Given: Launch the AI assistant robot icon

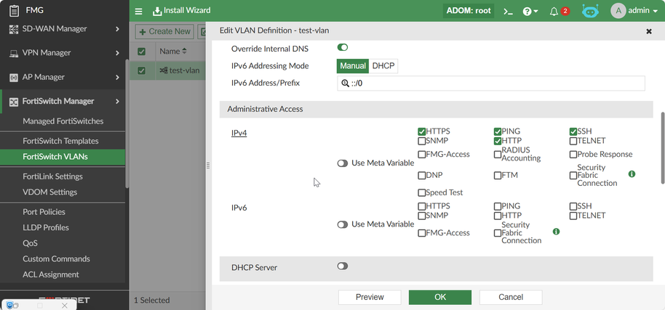Looking at the screenshot, I should pyautogui.click(x=590, y=11).
